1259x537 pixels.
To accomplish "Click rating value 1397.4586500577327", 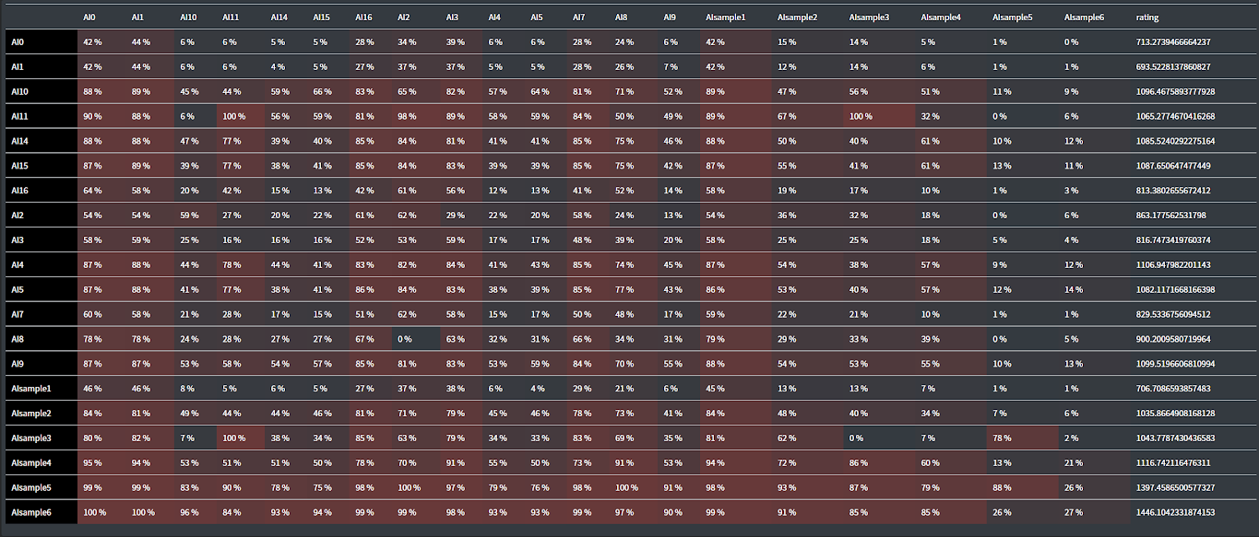I will click(1175, 486).
